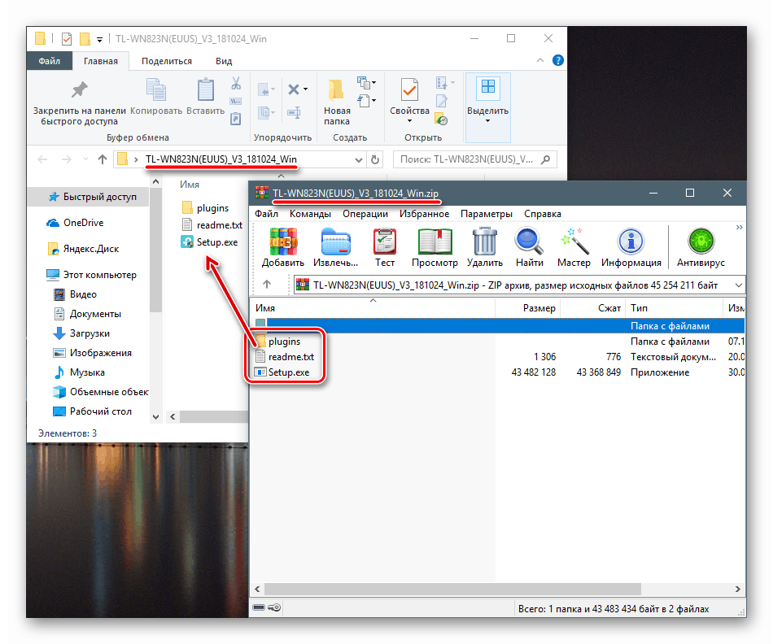
Task: Select readme.txt in the WinRAR archive list
Action: pyautogui.click(x=285, y=357)
